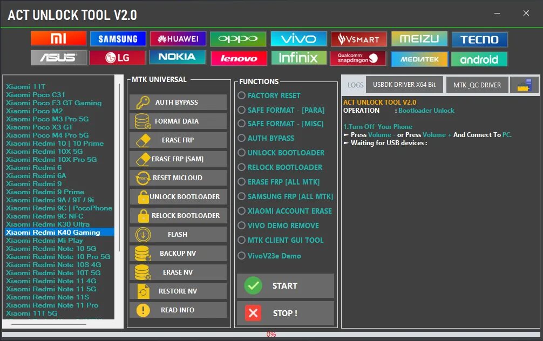Select Xiaomi 11T at list top

tap(25, 86)
